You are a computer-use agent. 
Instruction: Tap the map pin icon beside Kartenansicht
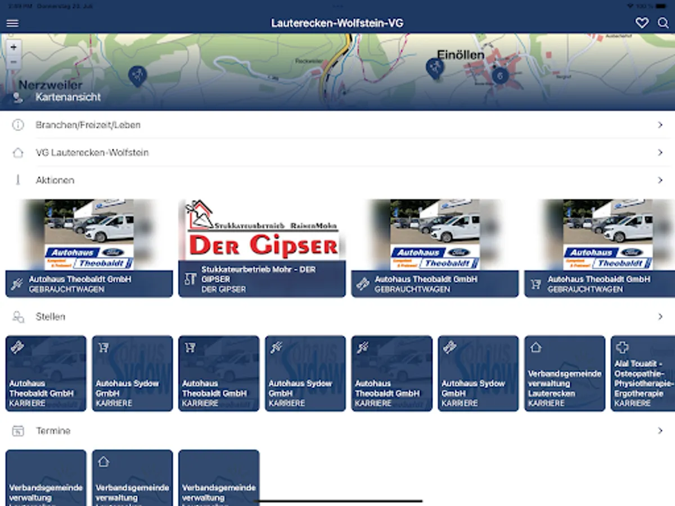[x=18, y=97]
